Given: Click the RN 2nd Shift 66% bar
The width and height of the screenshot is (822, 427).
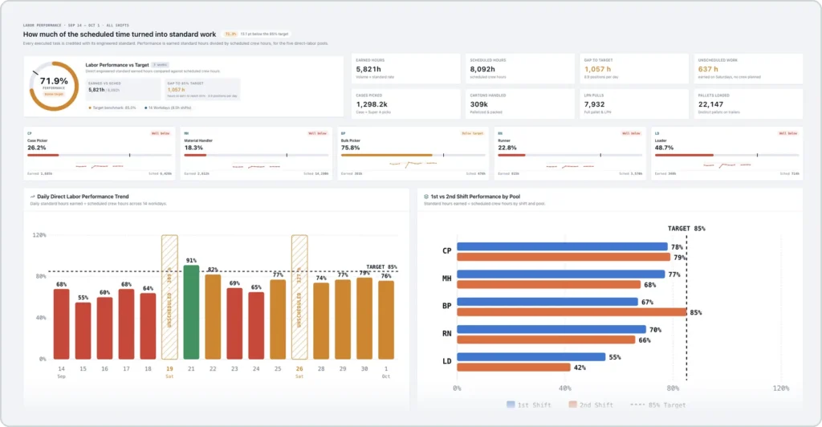Looking at the screenshot, I should pos(546,340).
